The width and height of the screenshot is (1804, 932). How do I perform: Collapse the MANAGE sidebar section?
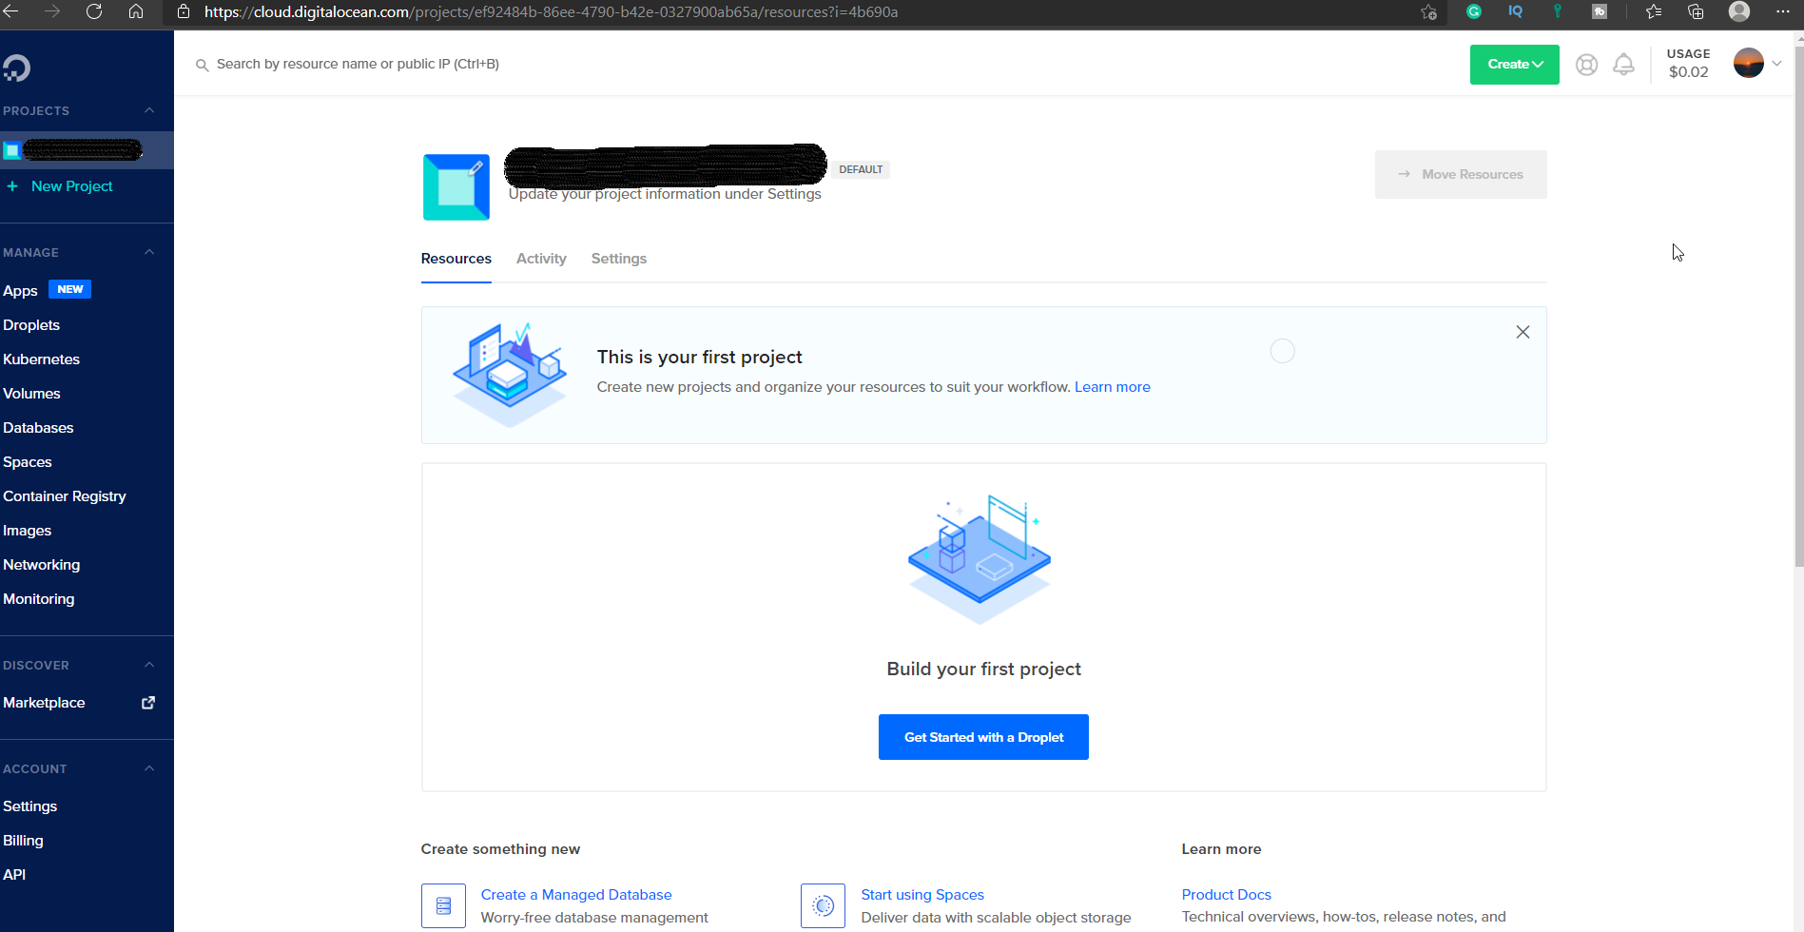click(x=149, y=252)
